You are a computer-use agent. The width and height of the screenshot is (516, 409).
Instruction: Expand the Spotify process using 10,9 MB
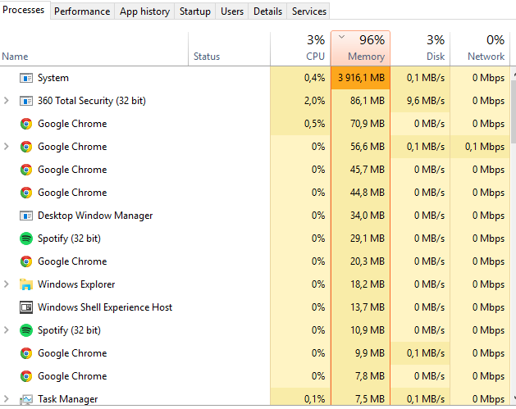tap(7, 330)
